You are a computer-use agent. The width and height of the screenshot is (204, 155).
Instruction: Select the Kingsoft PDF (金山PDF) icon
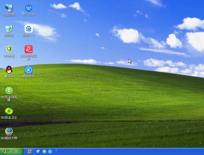pos(28,49)
